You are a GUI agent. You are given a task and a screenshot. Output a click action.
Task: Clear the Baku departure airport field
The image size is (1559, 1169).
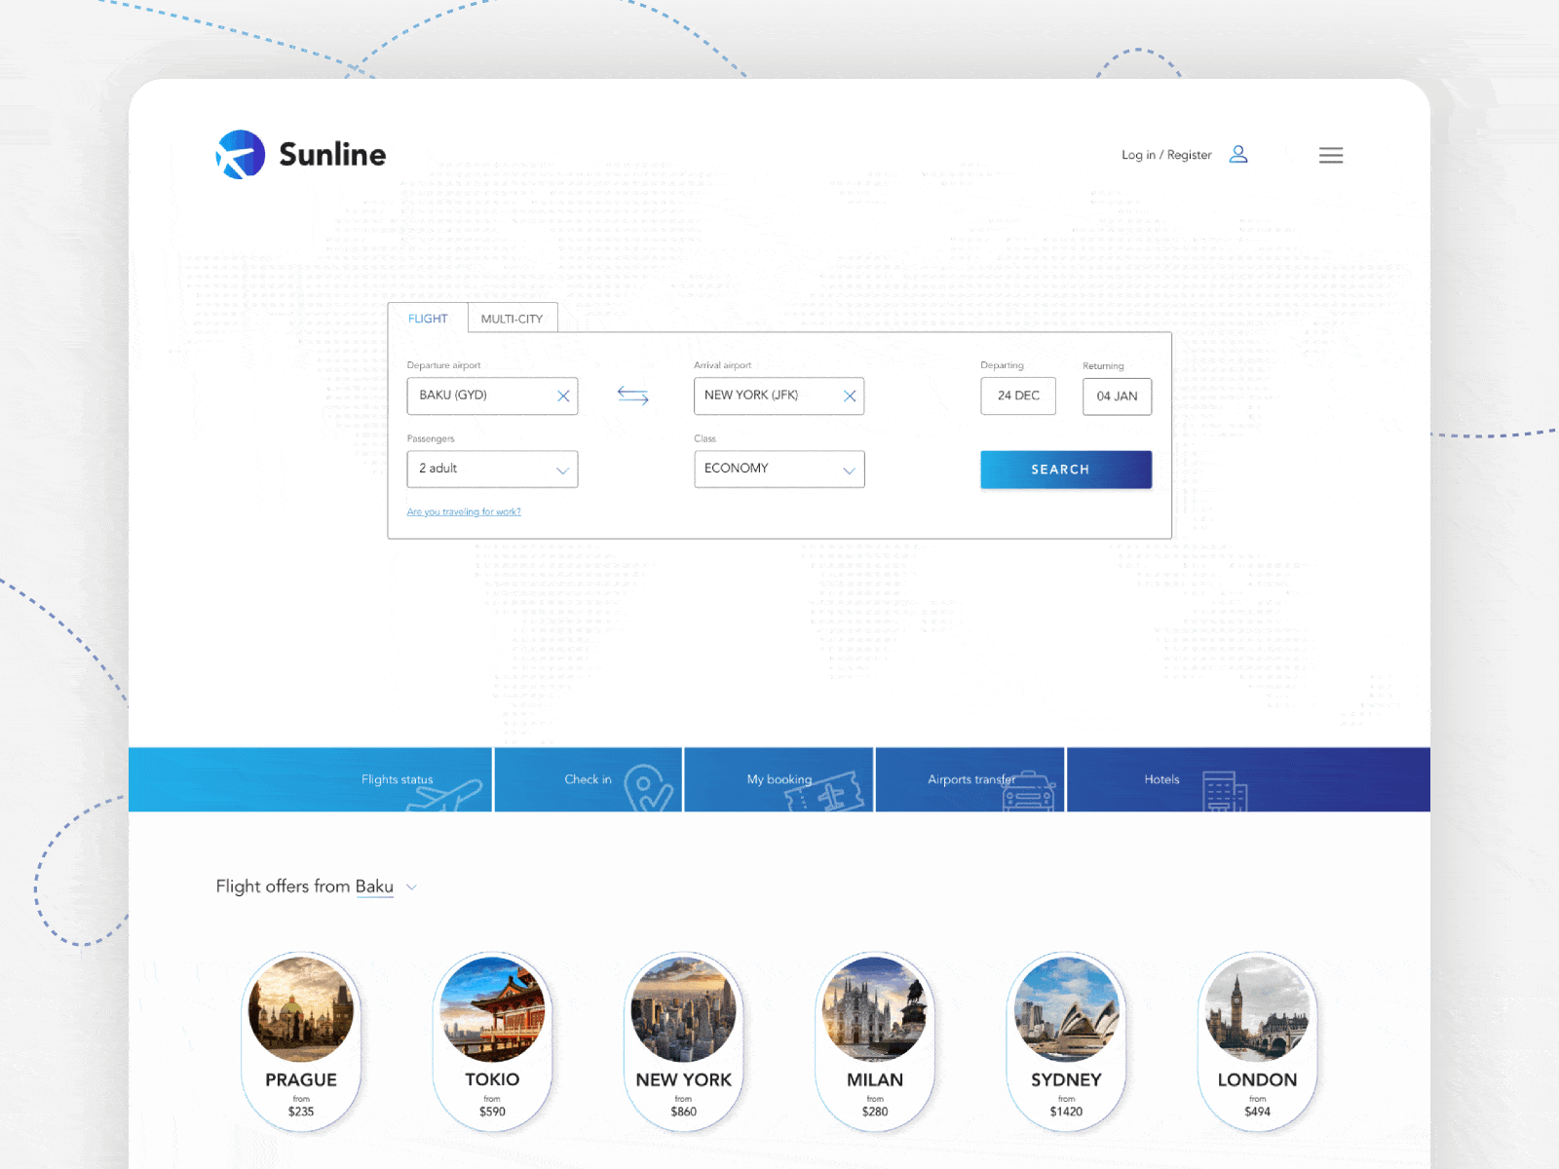point(563,396)
